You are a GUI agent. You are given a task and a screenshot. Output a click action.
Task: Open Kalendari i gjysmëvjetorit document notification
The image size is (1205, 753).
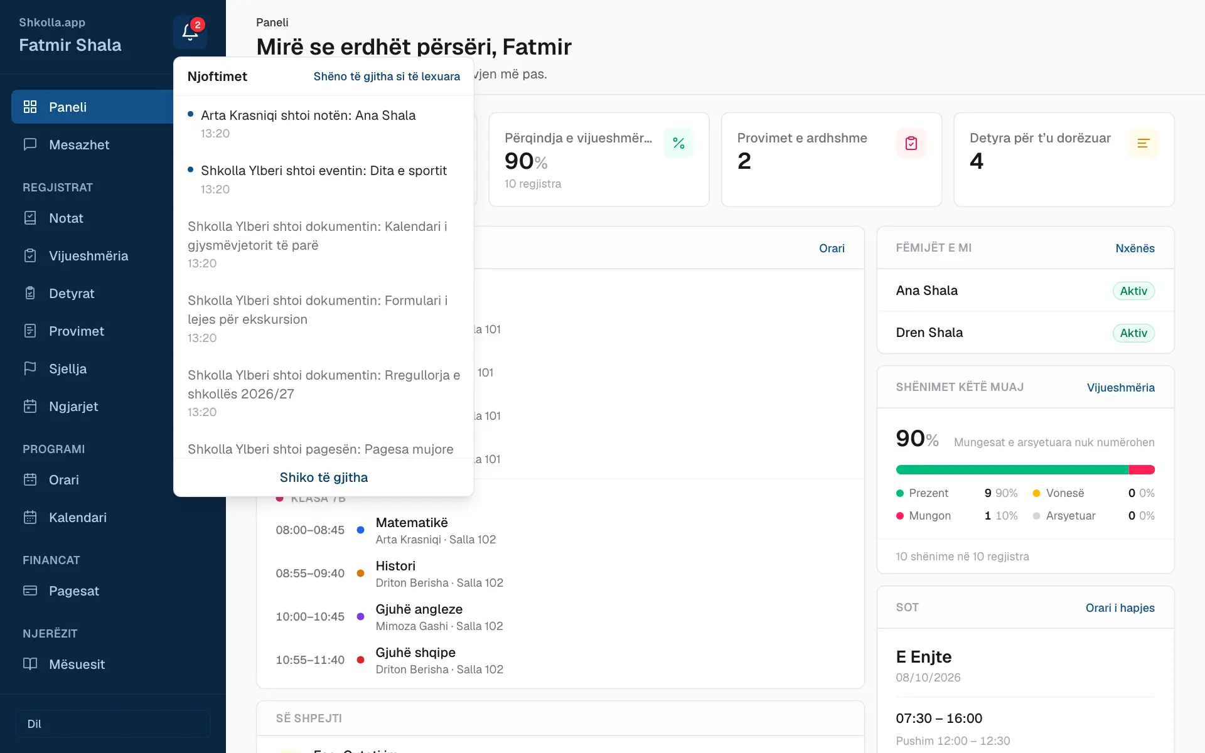[324, 245]
